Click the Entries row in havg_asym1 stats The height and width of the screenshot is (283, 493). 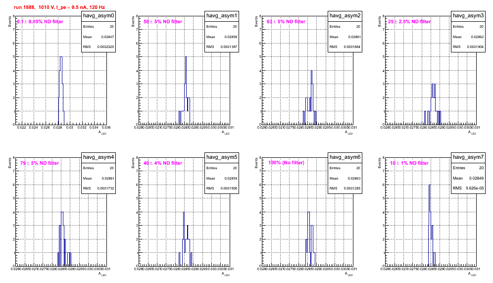222,27
